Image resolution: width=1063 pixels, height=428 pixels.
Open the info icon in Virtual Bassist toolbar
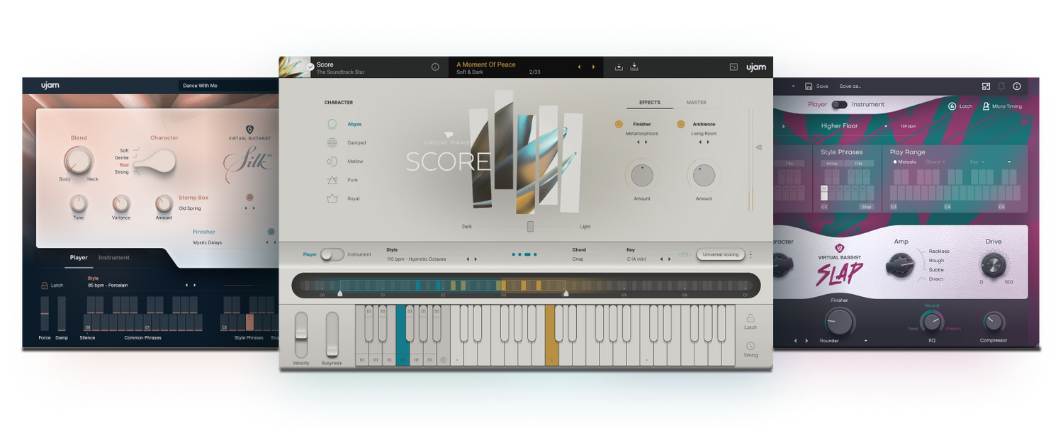[x=1017, y=86]
